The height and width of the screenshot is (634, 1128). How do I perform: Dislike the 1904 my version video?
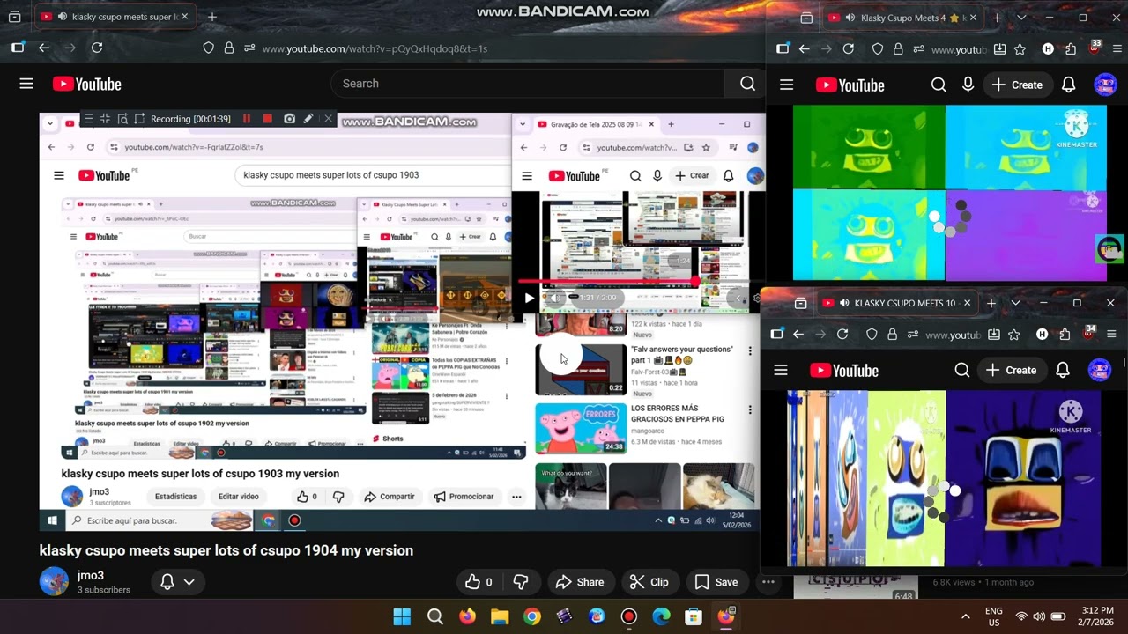[521, 582]
